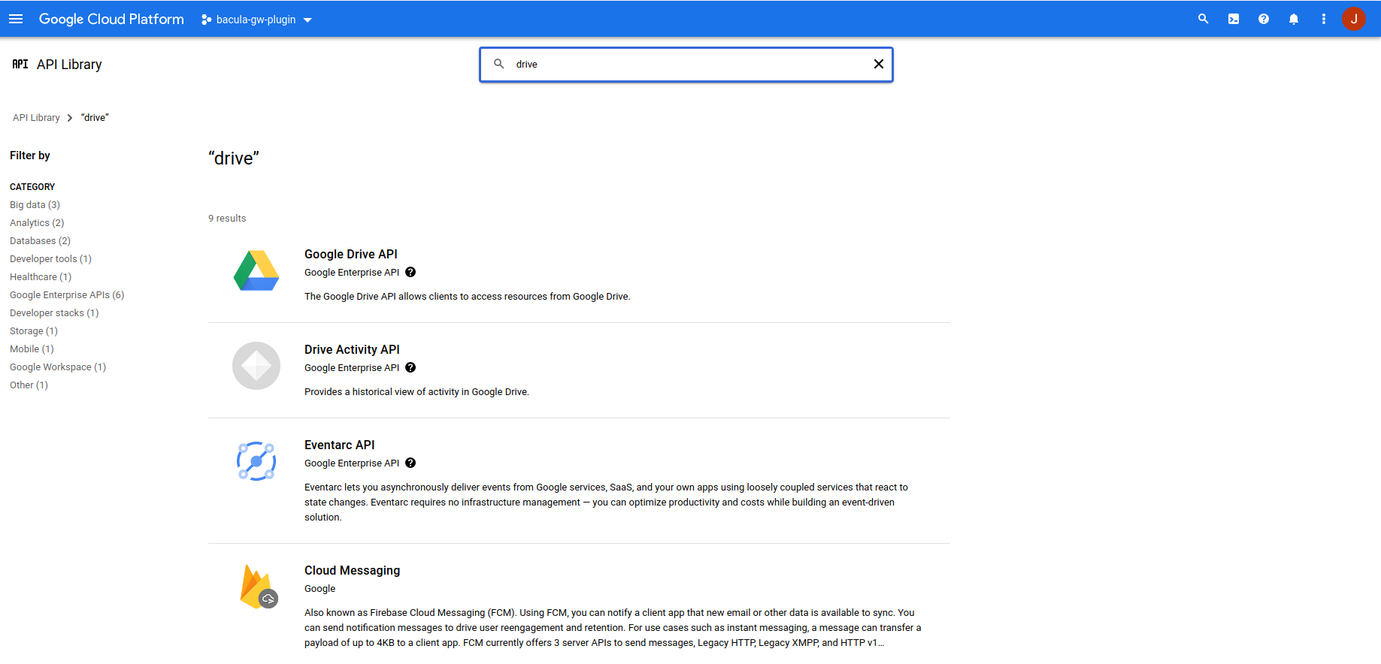Click the Drive Activity API placeholder icon
The width and height of the screenshot is (1381, 664).
tap(256, 366)
